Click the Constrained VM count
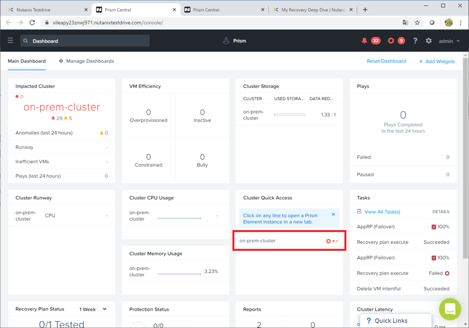The height and width of the screenshot is (328, 469). 149,157
